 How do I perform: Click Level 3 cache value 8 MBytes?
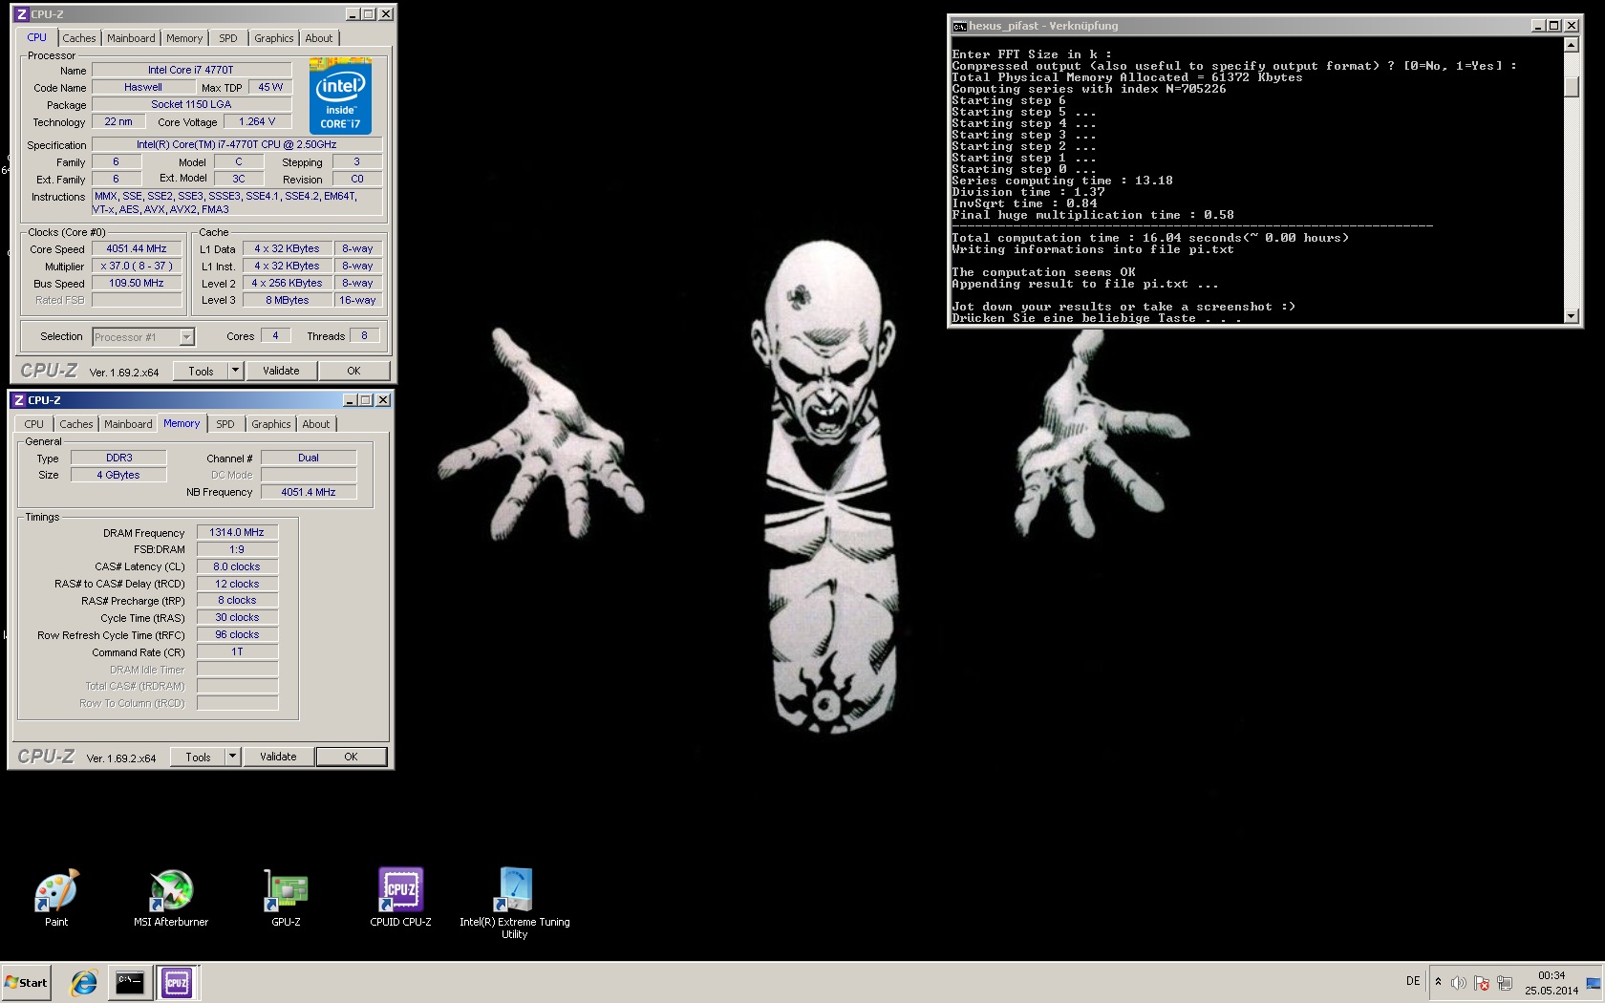(x=288, y=300)
